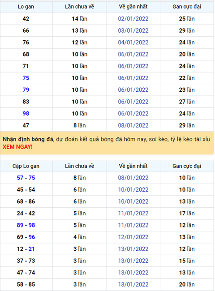
Task: Click '15 lần' max value for 37 - 73
Action: coord(187,261)
